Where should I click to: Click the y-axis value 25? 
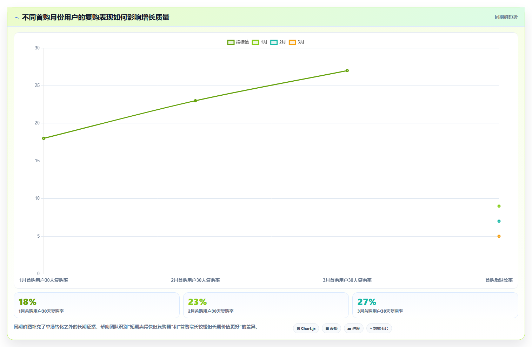tap(37, 86)
